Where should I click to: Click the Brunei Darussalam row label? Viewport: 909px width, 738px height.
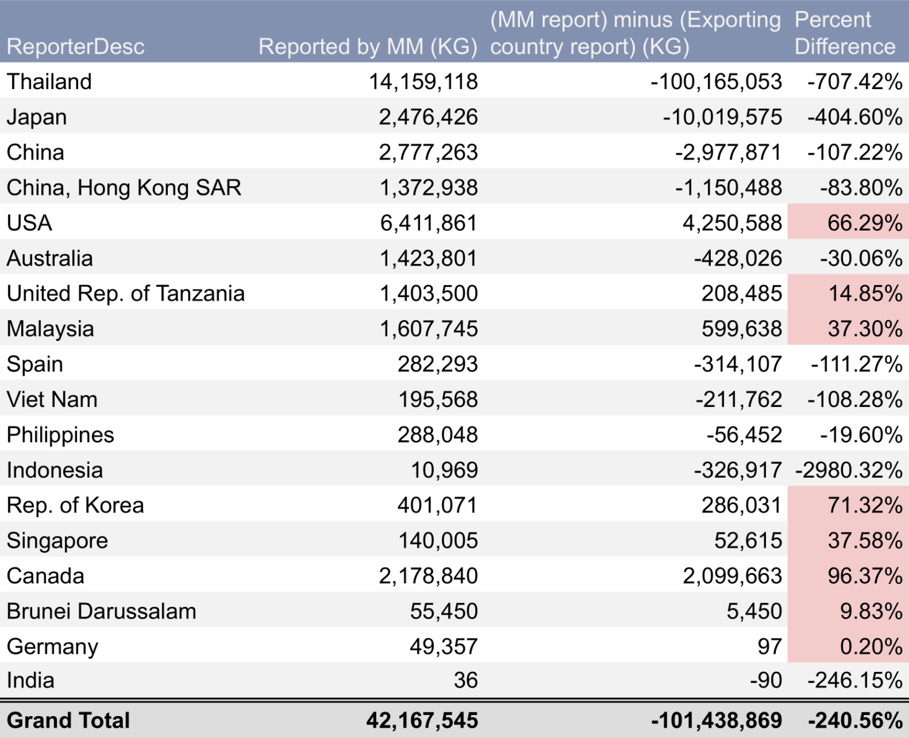pyautogui.click(x=102, y=611)
